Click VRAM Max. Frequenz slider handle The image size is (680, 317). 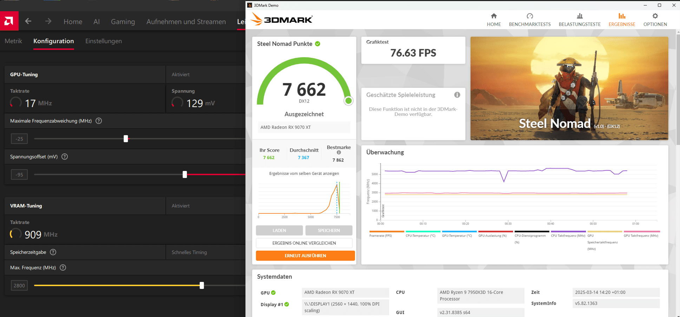pos(202,285)
